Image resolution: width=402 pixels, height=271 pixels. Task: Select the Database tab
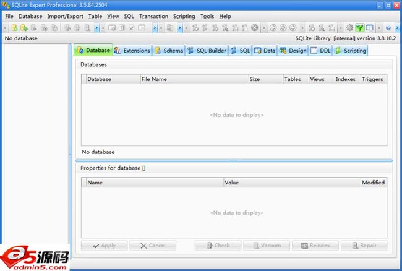93,50
